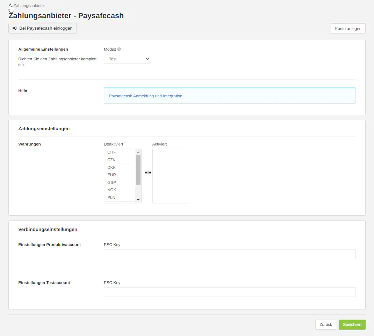Focus the Testaccount PSC Key field

click(x=229, y=292)
